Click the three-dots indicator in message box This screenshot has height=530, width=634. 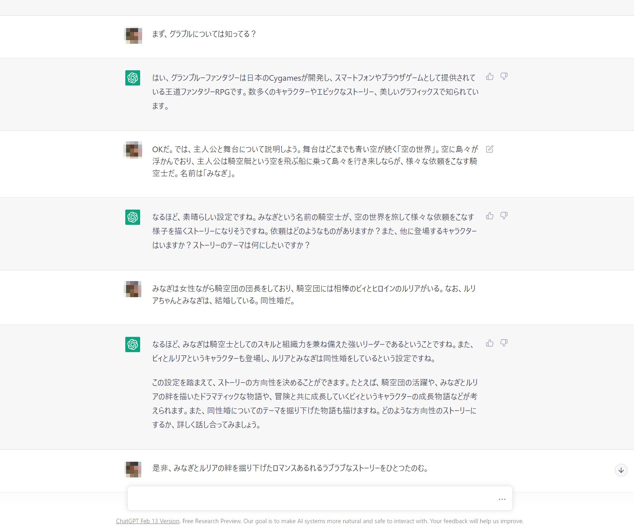pos(502,499)
